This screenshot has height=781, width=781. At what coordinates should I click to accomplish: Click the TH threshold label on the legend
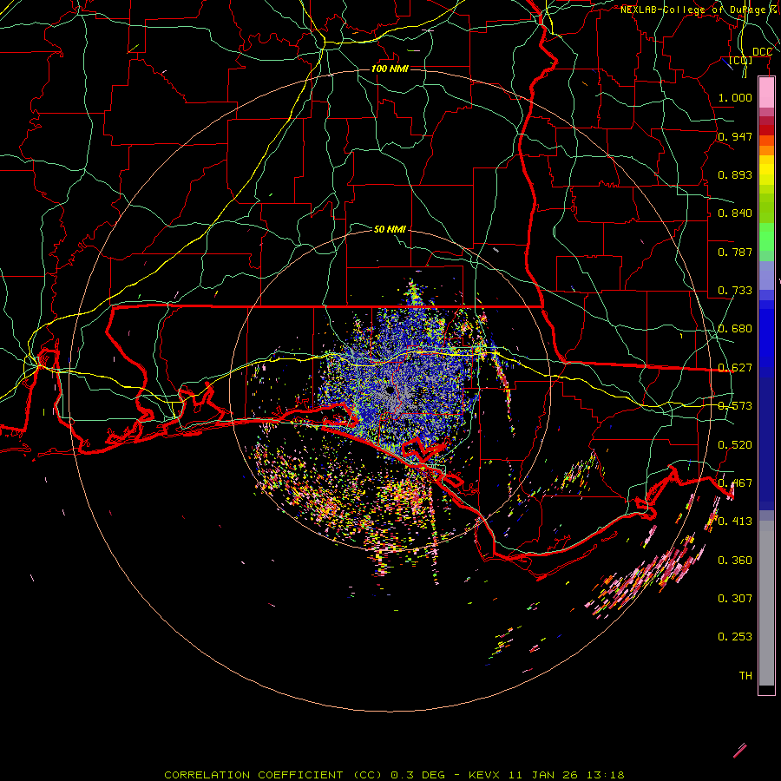click(745, 676)
